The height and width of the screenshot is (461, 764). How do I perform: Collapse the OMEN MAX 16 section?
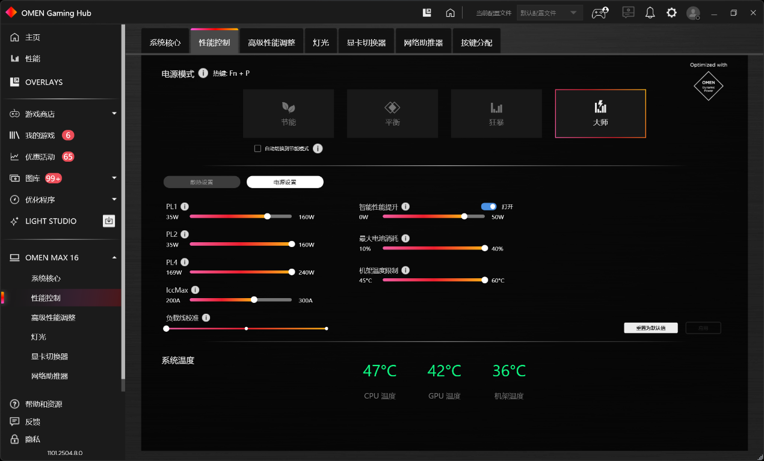click(x=114, y=257)
